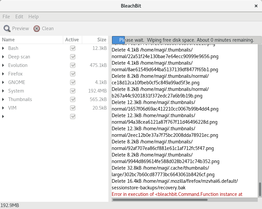Click the Name column header
The height and width of the screenshot is (209, 262).
pyautogui.click(x=31, y=40)
